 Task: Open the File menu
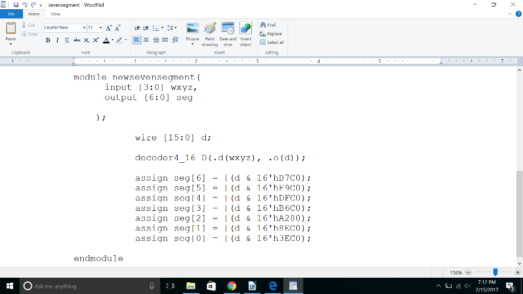click(x=11, y=14)
